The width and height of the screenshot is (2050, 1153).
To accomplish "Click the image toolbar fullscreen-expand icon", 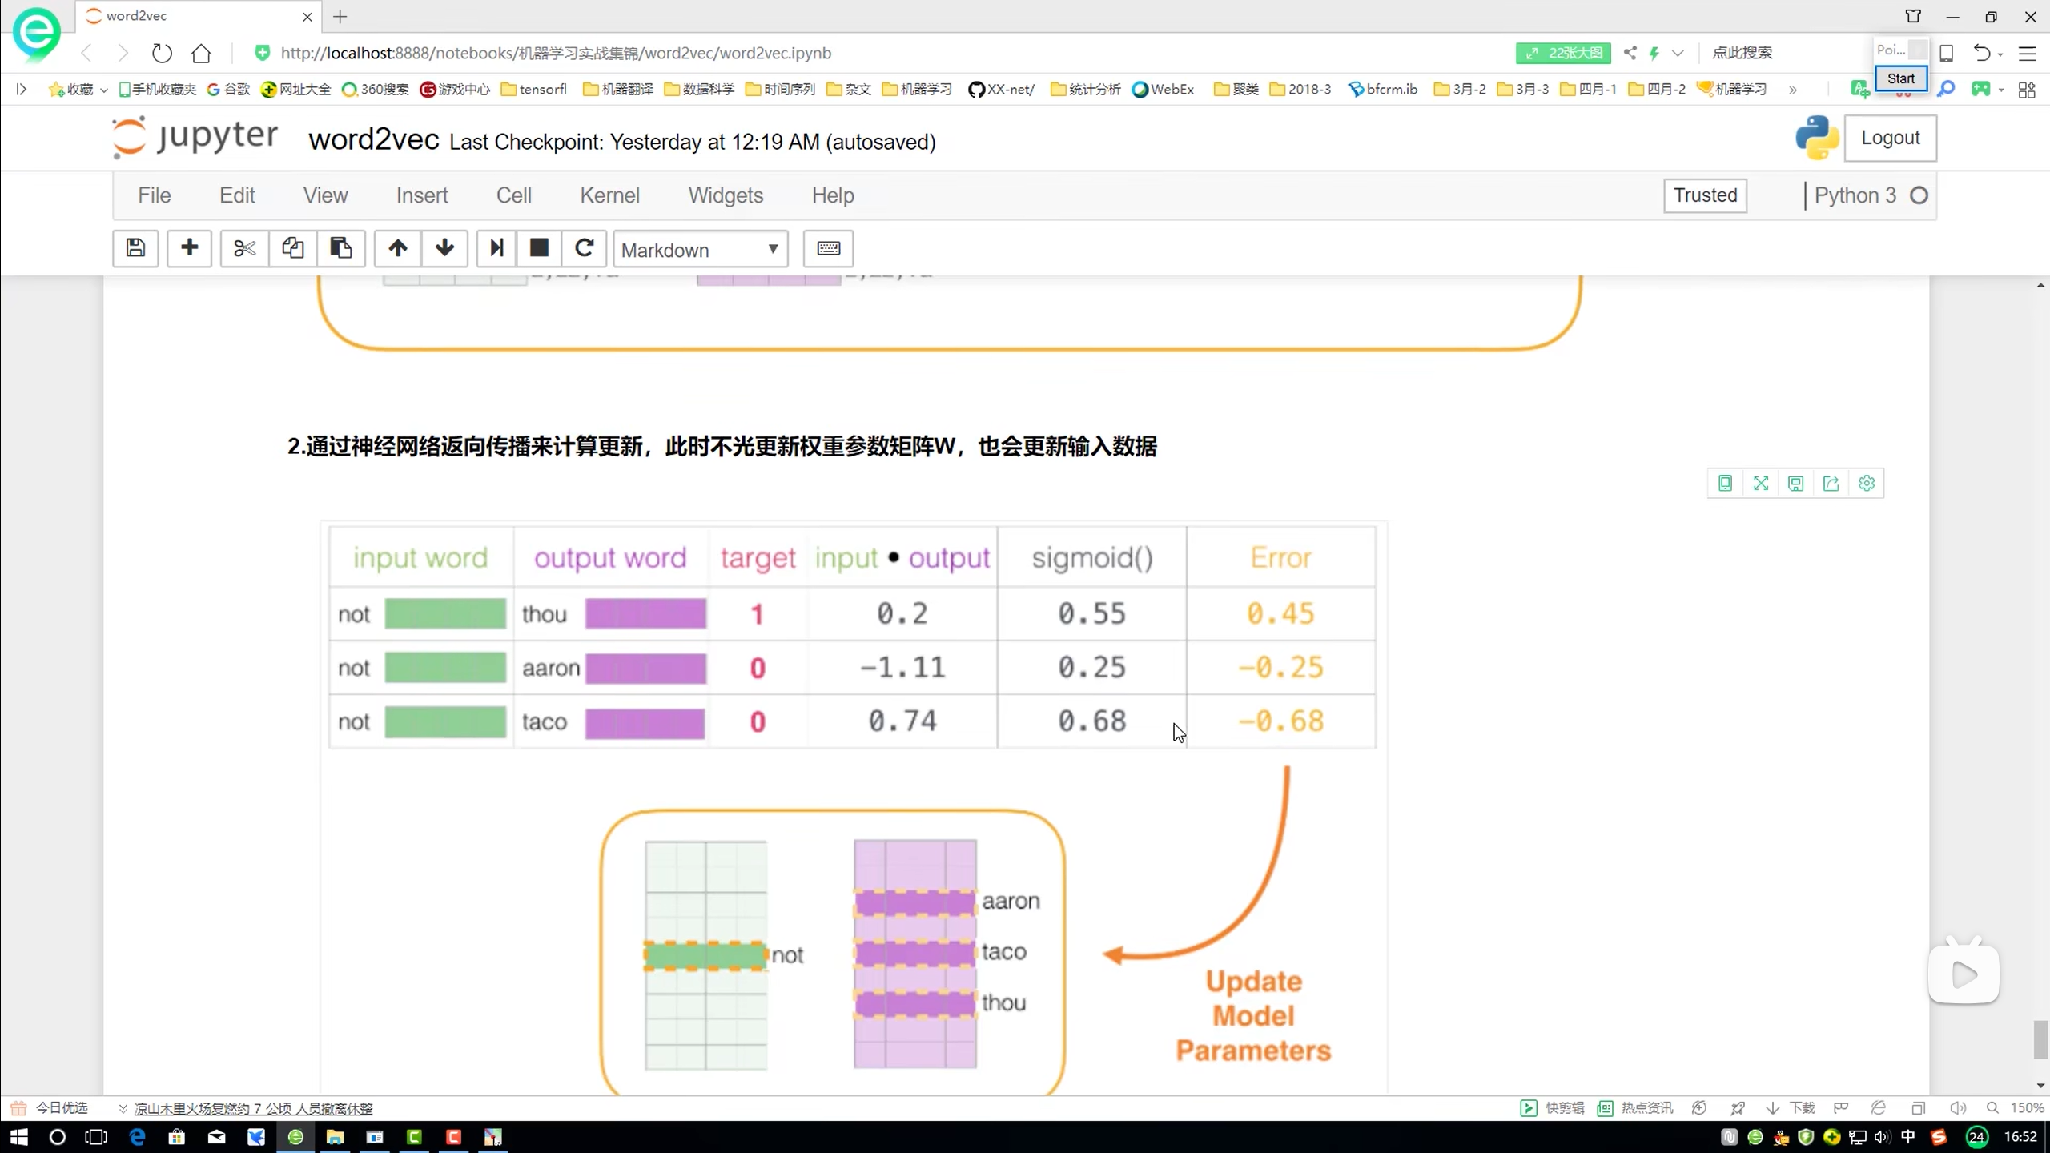I will [1760, 483].
